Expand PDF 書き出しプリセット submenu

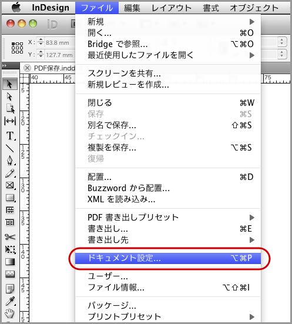[168, 218]
